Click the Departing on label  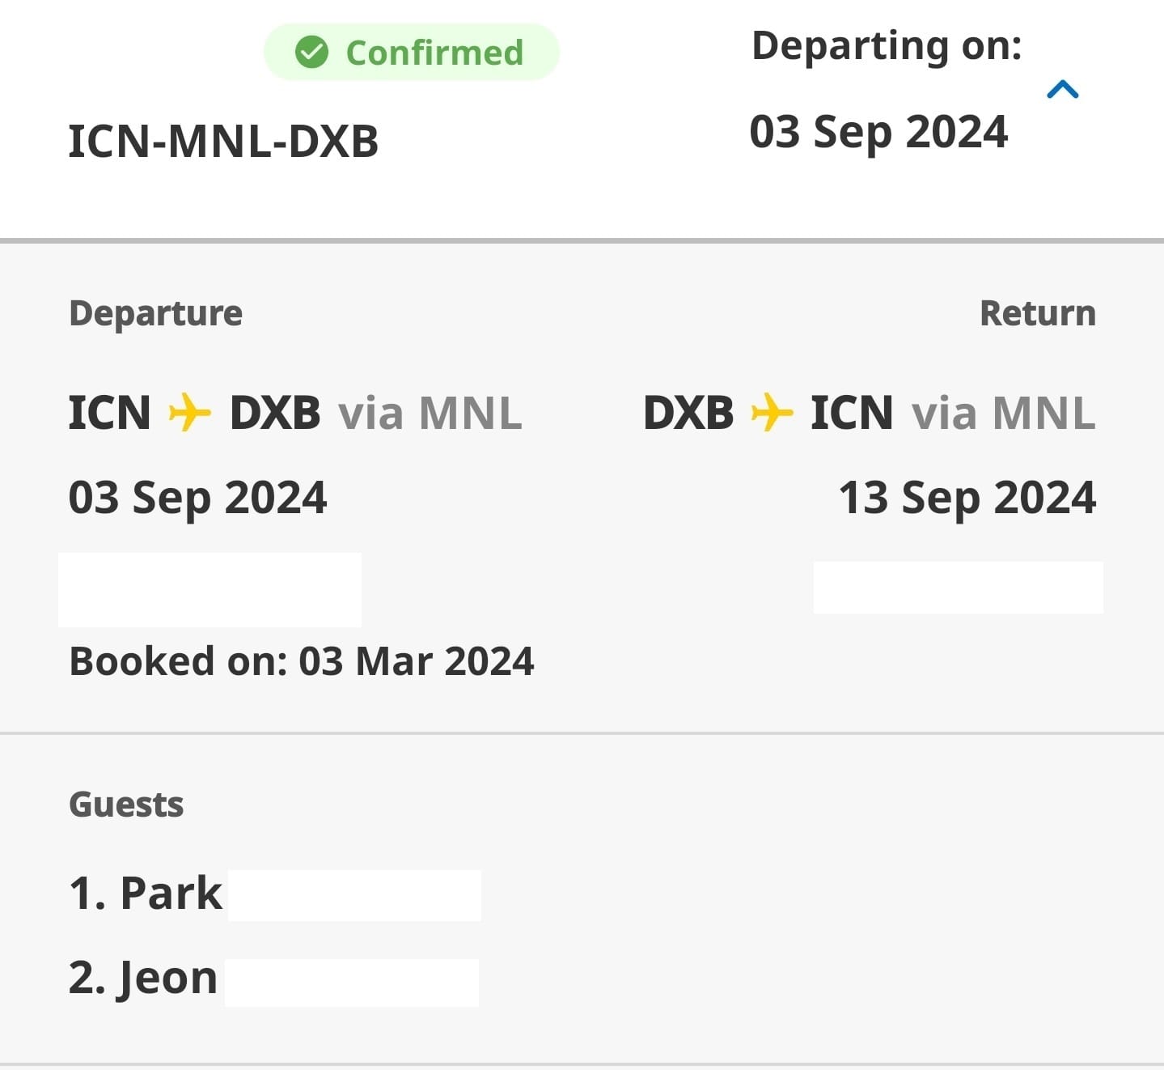click(887, 45)
